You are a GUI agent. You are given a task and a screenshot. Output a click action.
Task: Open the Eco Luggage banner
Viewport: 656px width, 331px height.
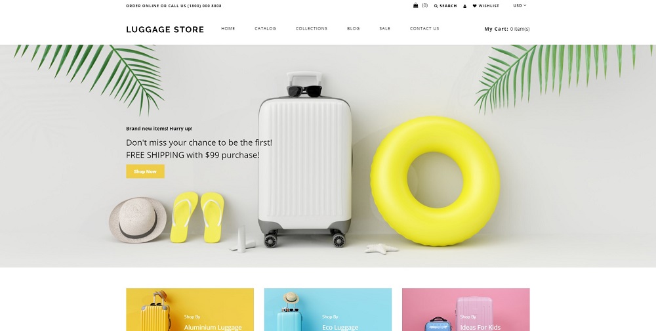coord(328,309)
